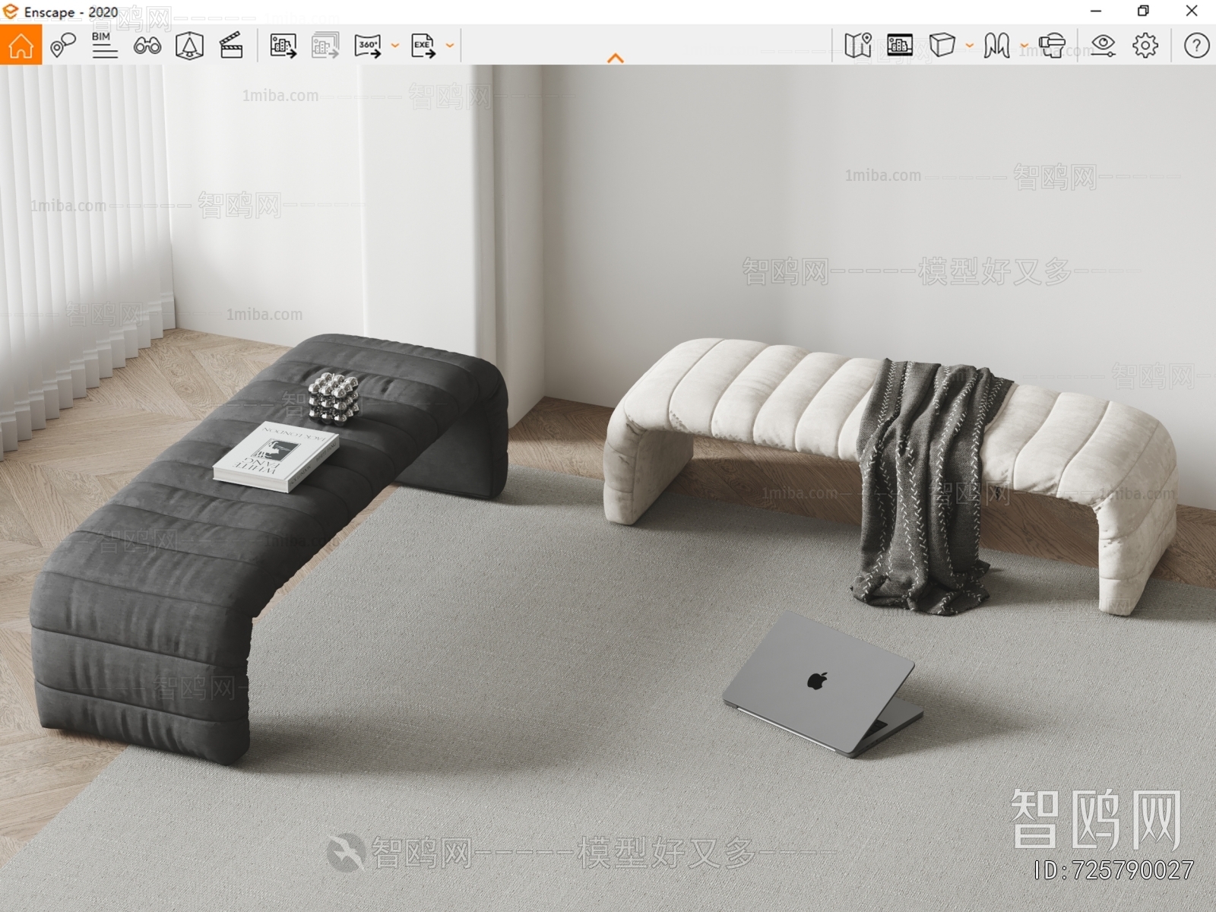
Task: Click the batch rendering export icon
Action: 325,46
